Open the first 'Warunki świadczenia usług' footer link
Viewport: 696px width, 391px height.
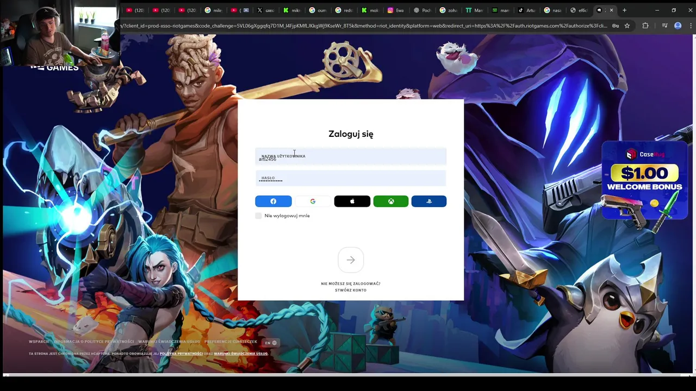point(169,342)
